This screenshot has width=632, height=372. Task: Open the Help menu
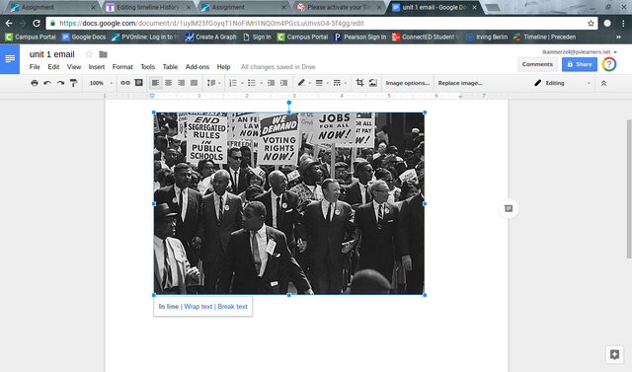(x=223, y=67)
